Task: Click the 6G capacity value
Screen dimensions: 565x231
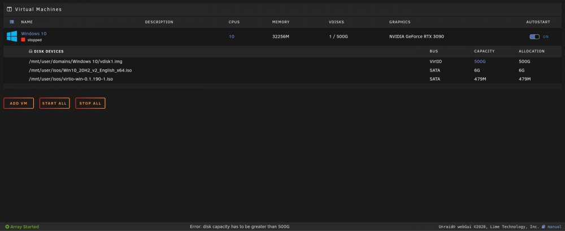Action: point(477,70)
